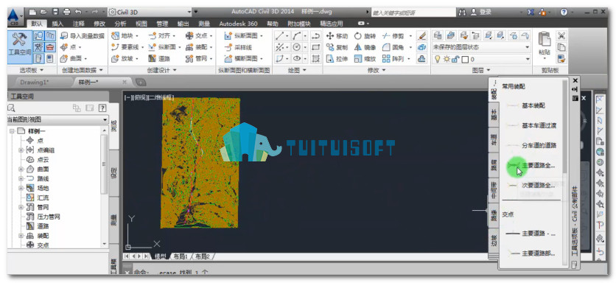Click the Plot (print) icon
The height and width of the screenshot is (283, 616).
66,12
